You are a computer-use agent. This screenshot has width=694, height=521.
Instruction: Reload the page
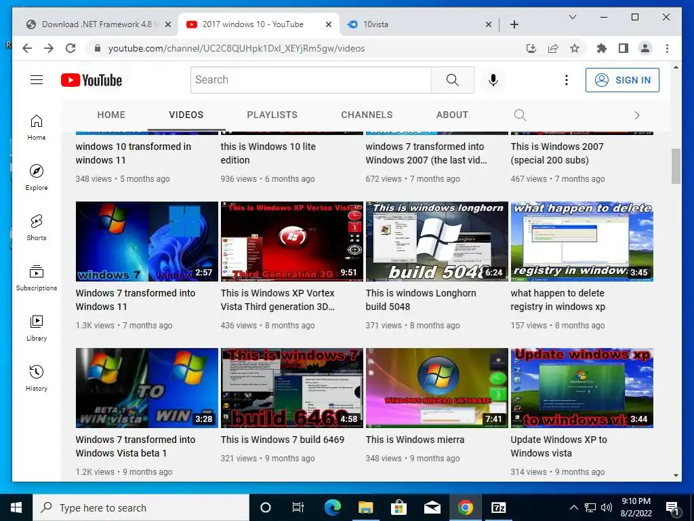[70, 48]
